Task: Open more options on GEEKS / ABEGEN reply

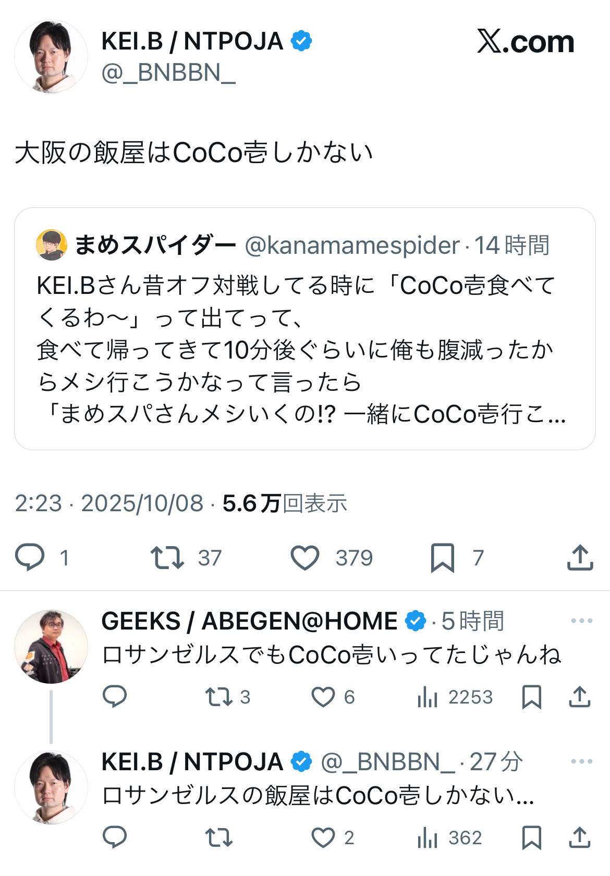Action: [581, 621]
